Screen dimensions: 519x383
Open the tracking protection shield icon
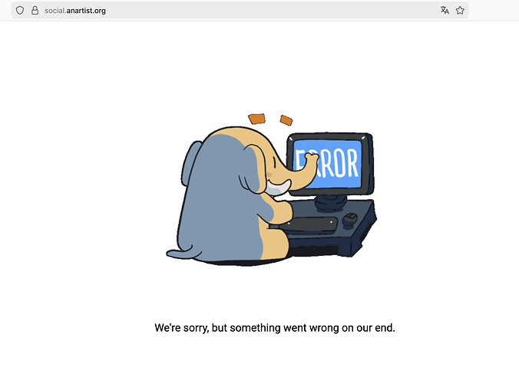20,11
